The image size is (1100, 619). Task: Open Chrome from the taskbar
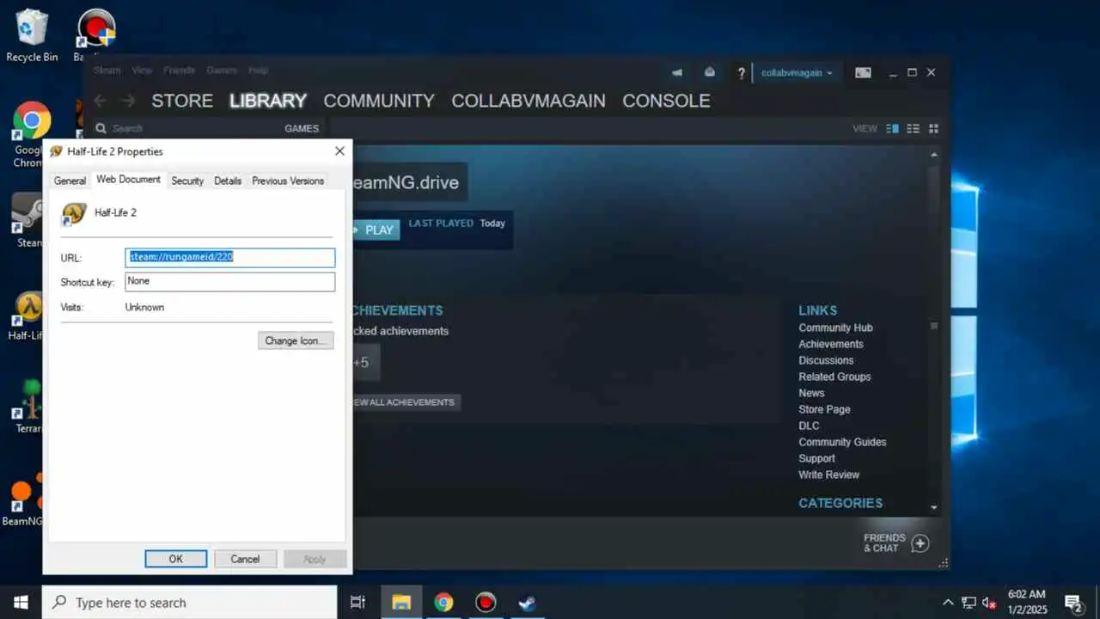tap(443, 602)
